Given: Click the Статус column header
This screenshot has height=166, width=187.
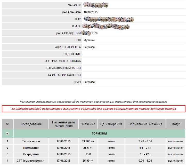Looking at the screenshot, I should click(175, 124).
